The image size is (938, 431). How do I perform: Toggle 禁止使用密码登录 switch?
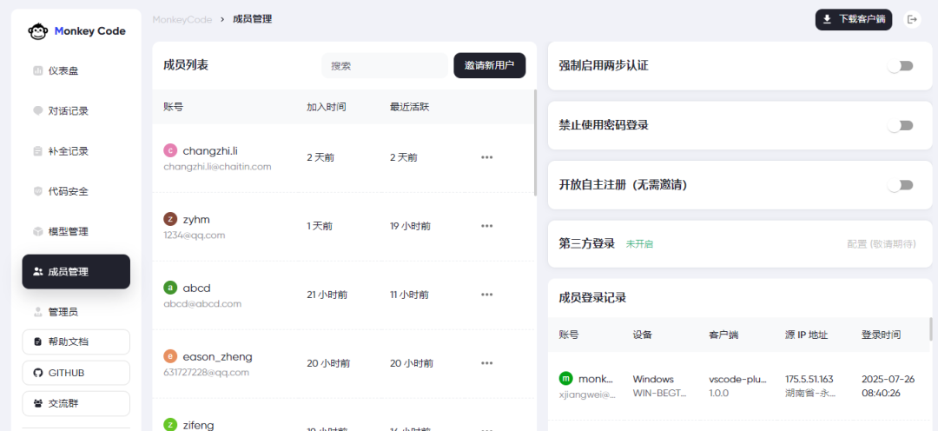point(901,126)
